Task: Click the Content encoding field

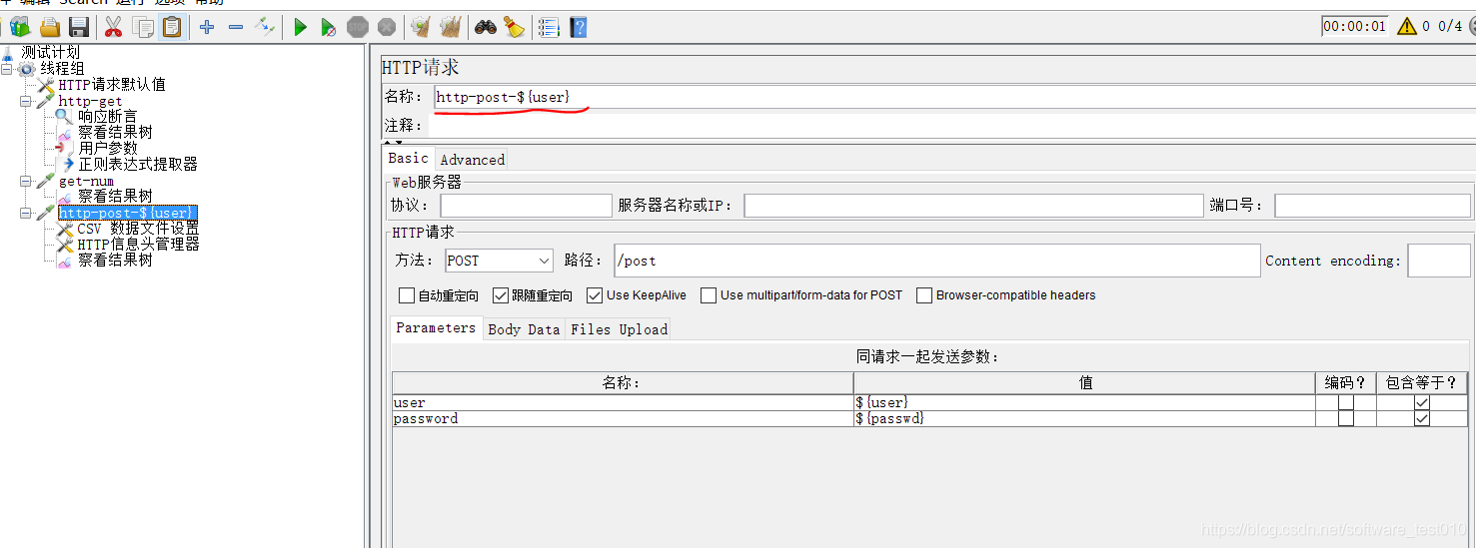Action: [1439, 261]
